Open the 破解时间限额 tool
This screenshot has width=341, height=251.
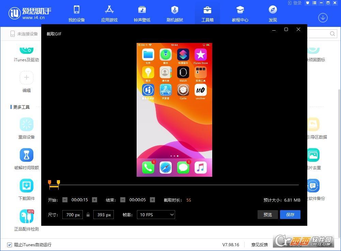[27, 159]
